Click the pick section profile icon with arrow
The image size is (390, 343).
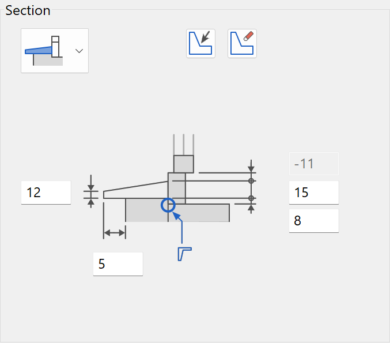pos(200,44)
